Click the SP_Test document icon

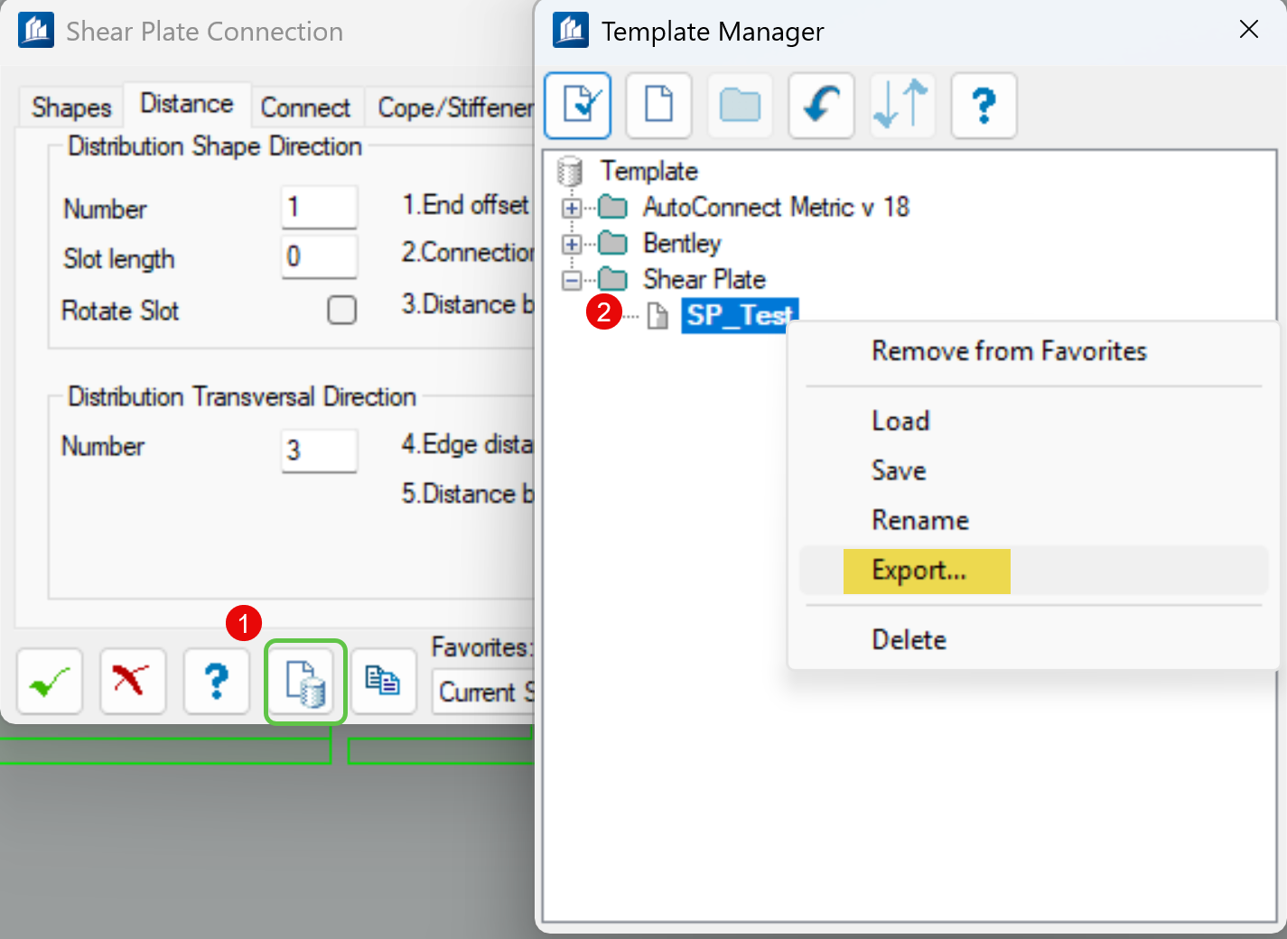pyautogui.click(x=658, y=316)
